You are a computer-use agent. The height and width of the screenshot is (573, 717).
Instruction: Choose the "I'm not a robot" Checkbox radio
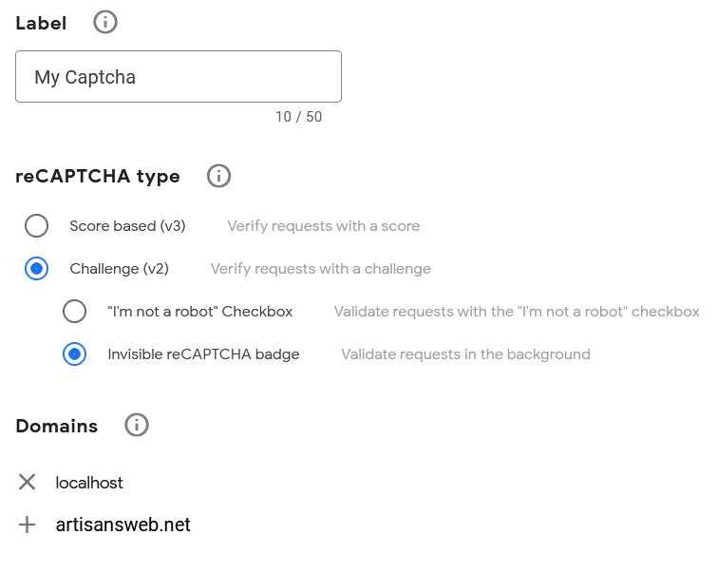74,312
